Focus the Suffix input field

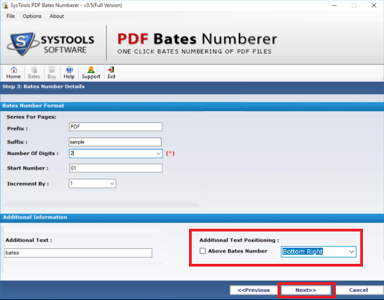(116, 142)
